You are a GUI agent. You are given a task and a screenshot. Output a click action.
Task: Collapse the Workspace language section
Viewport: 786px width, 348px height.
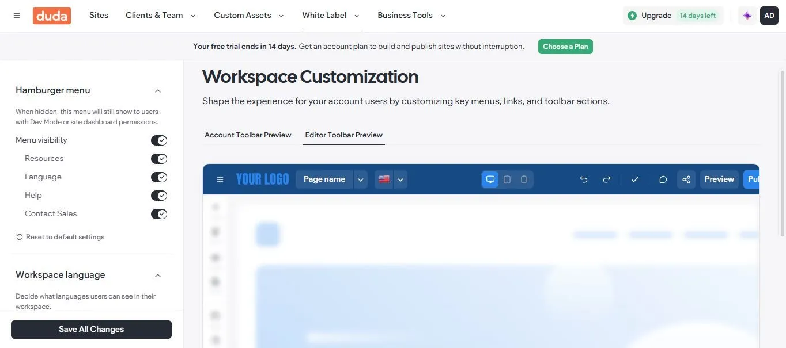[x=158, y=276]
